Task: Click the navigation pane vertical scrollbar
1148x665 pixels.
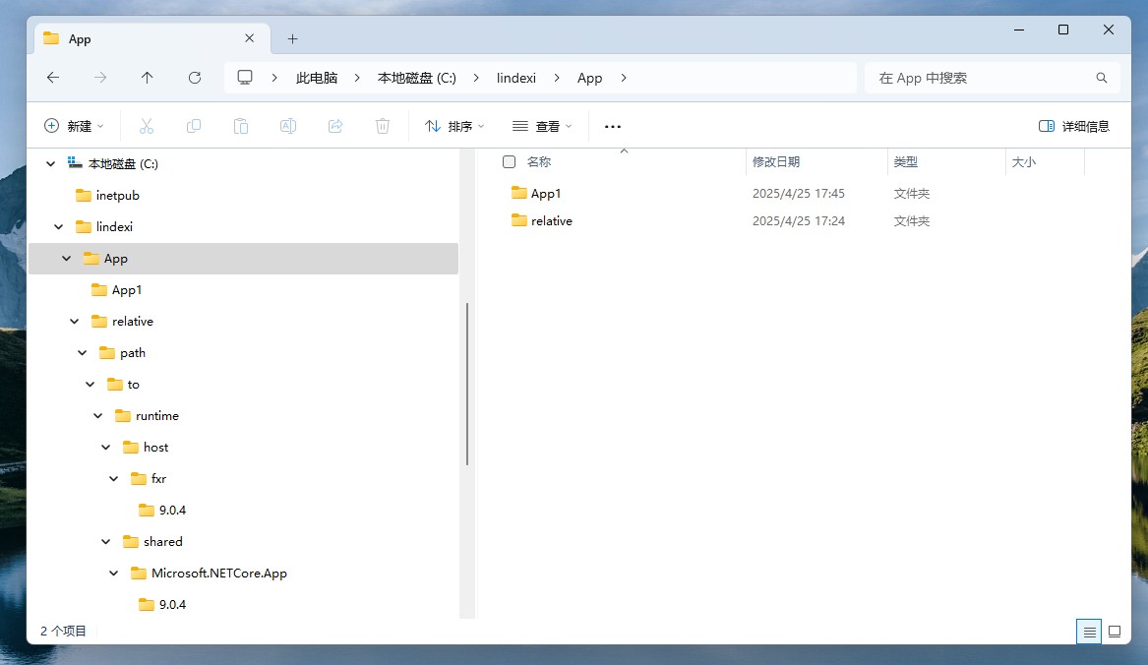Action: pyautogui.click(x=467, y=384)
